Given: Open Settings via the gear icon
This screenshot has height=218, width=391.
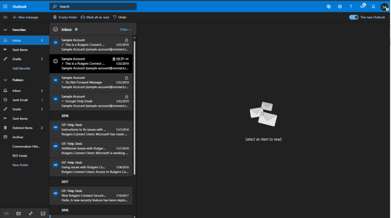Looking at the screenshot, I should coord(339,6).
